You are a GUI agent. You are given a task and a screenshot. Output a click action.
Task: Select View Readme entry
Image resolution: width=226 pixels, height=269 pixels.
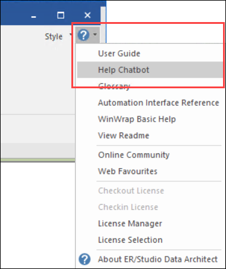click(x=150, y=135)
